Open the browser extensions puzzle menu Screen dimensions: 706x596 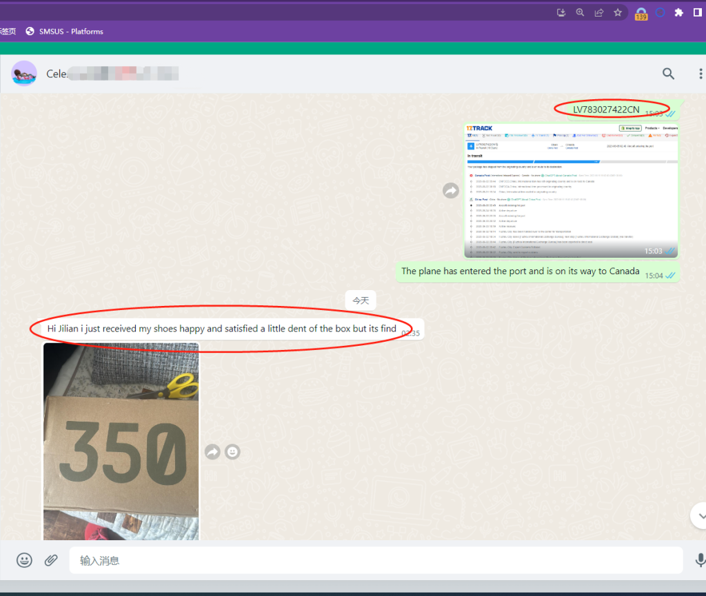pyautogui.click(x=678, y=12)
